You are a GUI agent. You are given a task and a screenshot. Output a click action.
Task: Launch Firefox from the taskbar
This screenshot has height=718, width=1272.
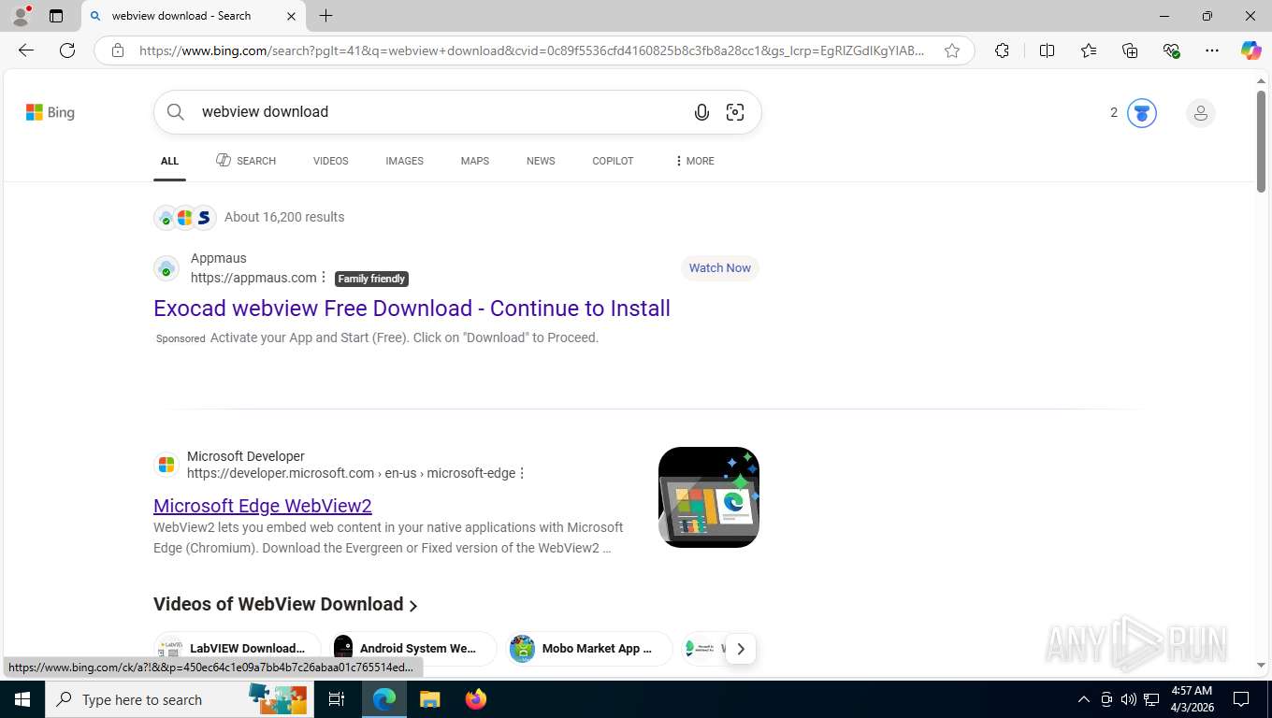pyautogui.click(x=476, y=699)
